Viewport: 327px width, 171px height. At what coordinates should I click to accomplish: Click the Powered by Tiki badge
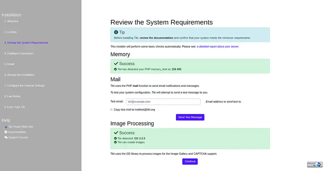[315, 164]
